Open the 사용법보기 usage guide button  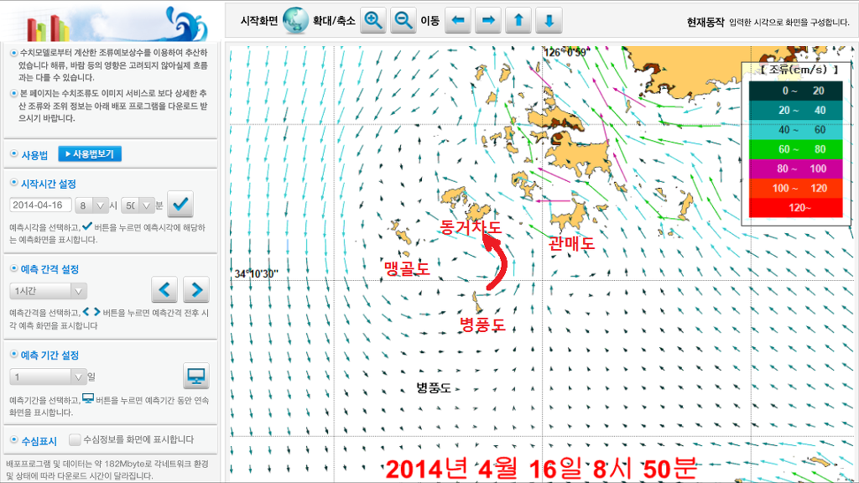[x=90, y=154]
